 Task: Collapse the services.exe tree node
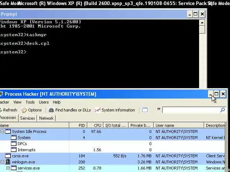(8, 168)
